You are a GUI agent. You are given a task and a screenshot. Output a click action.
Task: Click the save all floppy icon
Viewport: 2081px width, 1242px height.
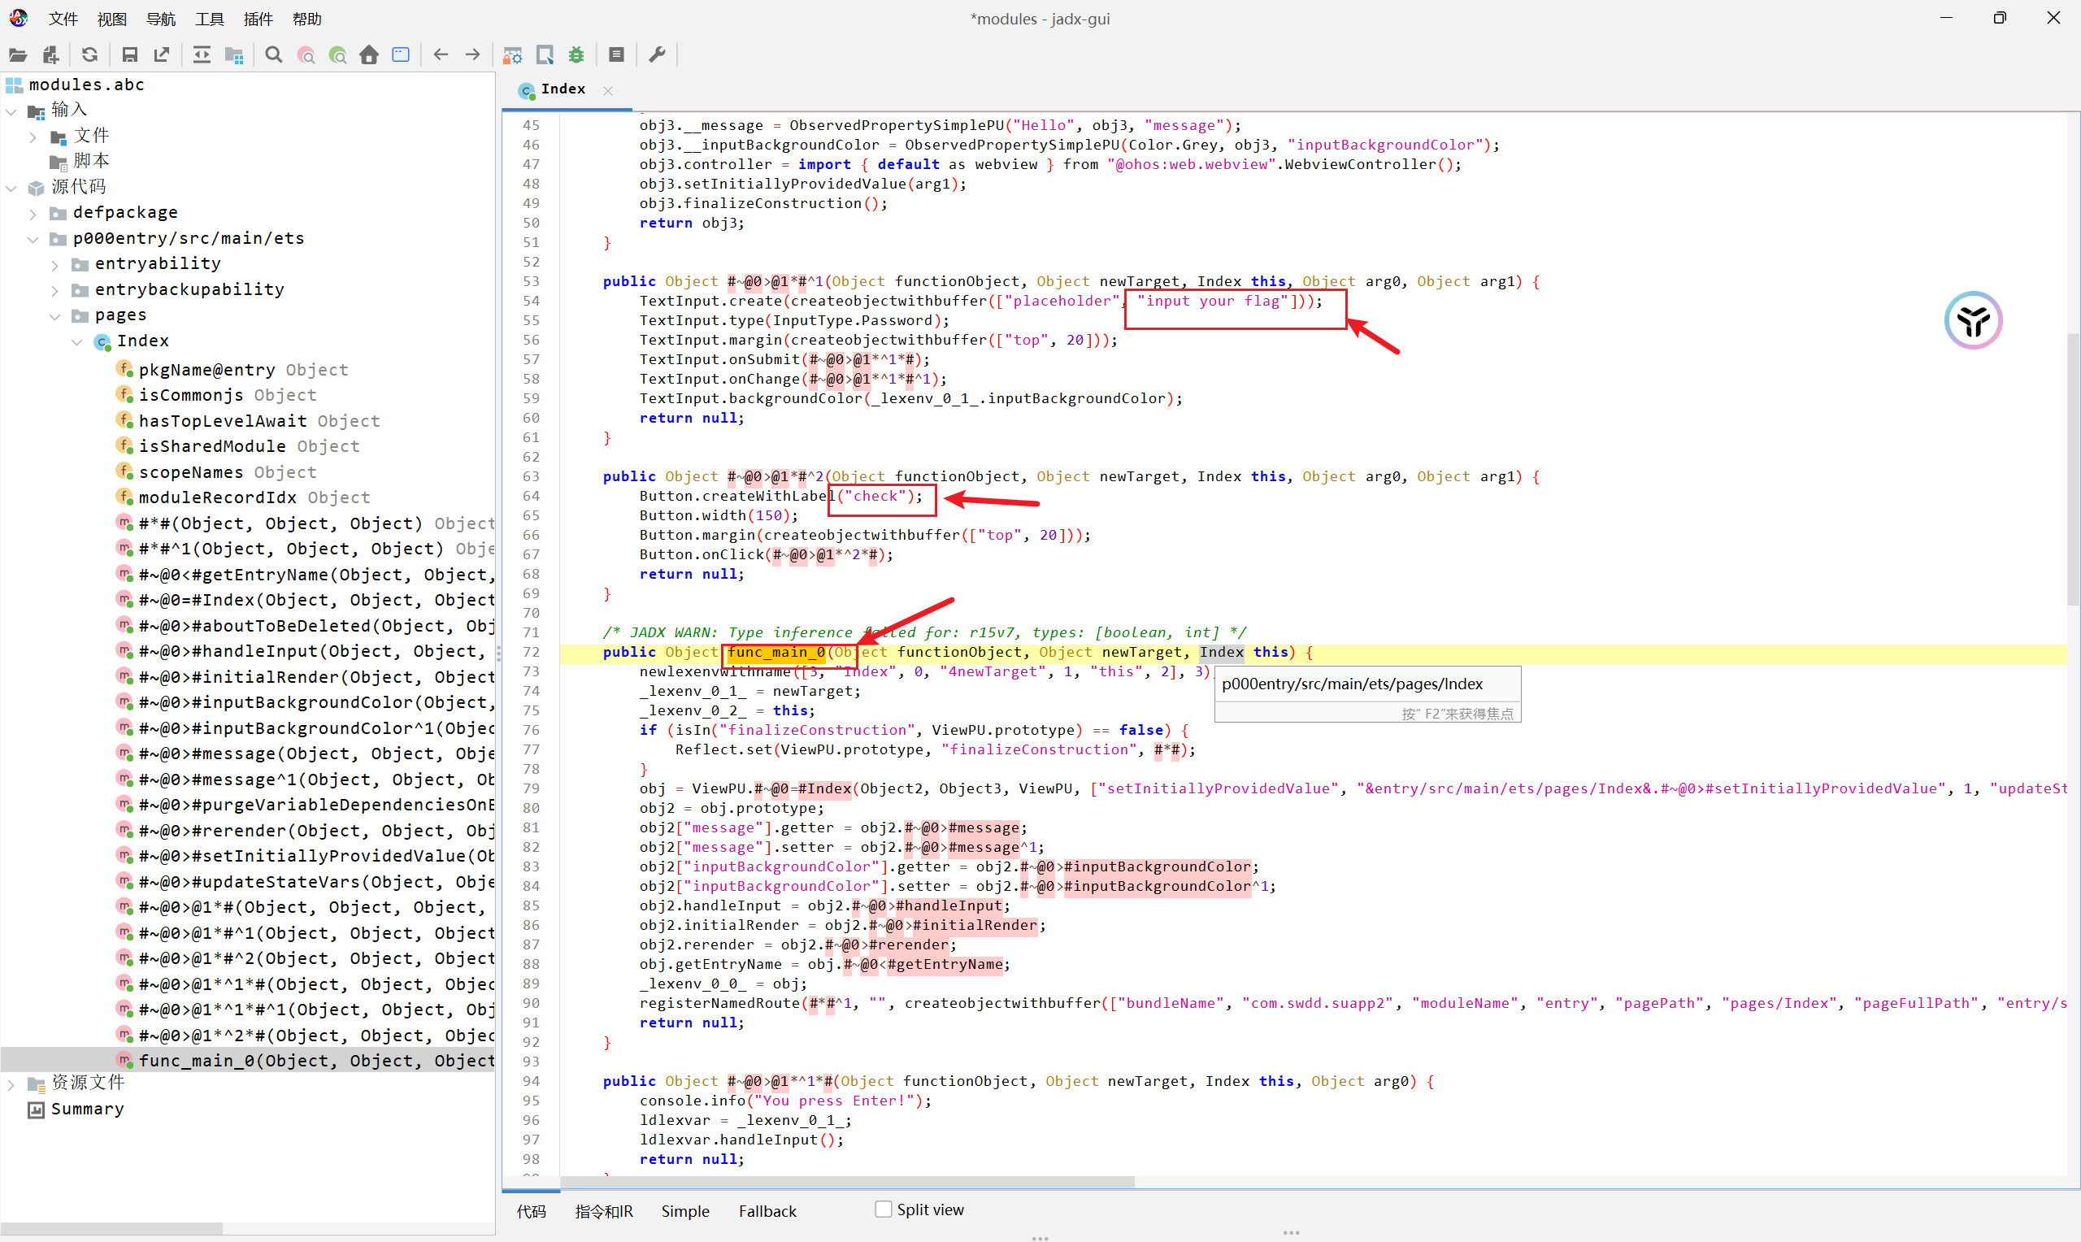click(130, 55)
